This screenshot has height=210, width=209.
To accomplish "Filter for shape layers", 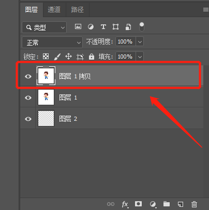I will pyautogui.click(x=115, y=27).
